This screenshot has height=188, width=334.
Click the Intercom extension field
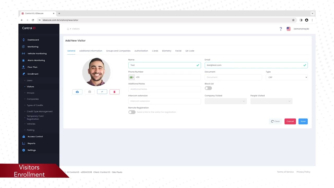164,101
